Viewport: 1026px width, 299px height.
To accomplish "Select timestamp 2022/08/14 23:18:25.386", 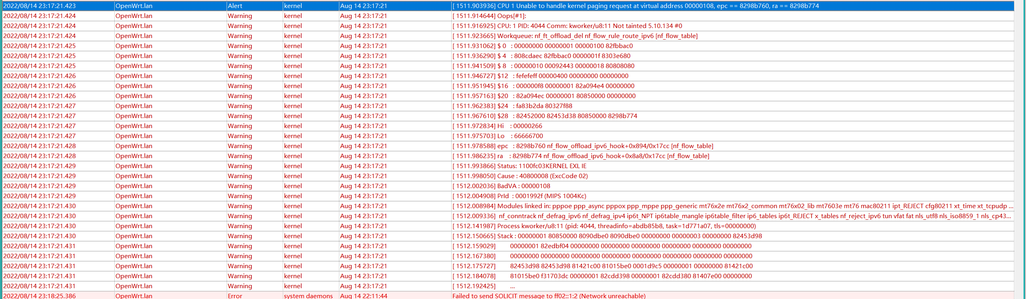I will (x=39, y=296).
